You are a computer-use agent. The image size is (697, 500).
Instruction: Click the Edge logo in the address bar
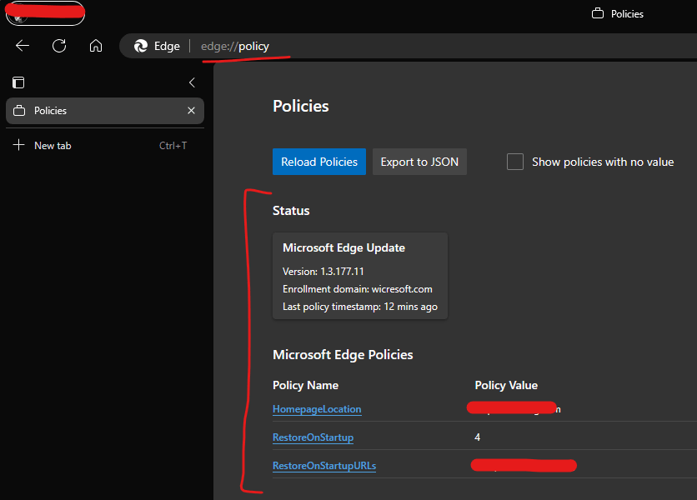(x=141, y=46)
